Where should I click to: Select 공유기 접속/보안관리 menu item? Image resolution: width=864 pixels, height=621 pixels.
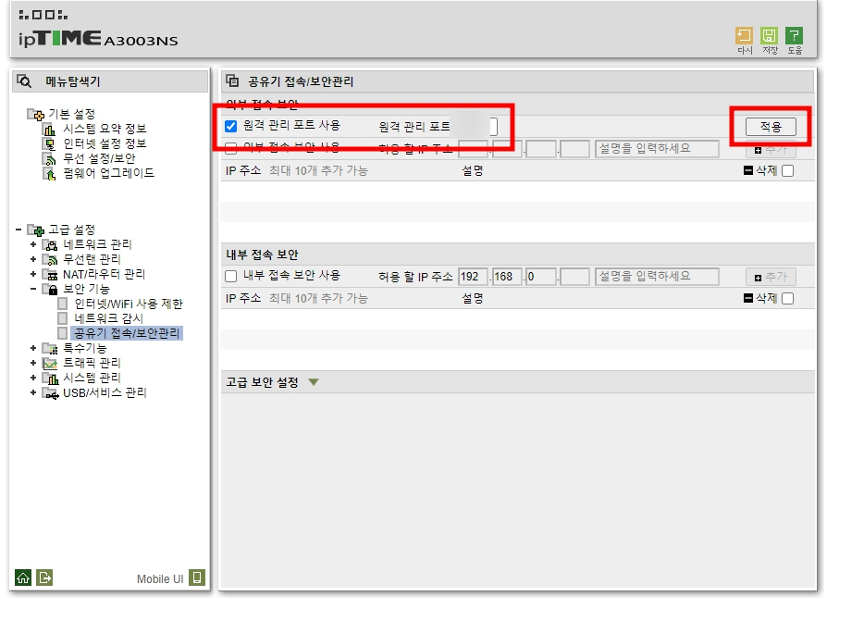coord(127,334)
